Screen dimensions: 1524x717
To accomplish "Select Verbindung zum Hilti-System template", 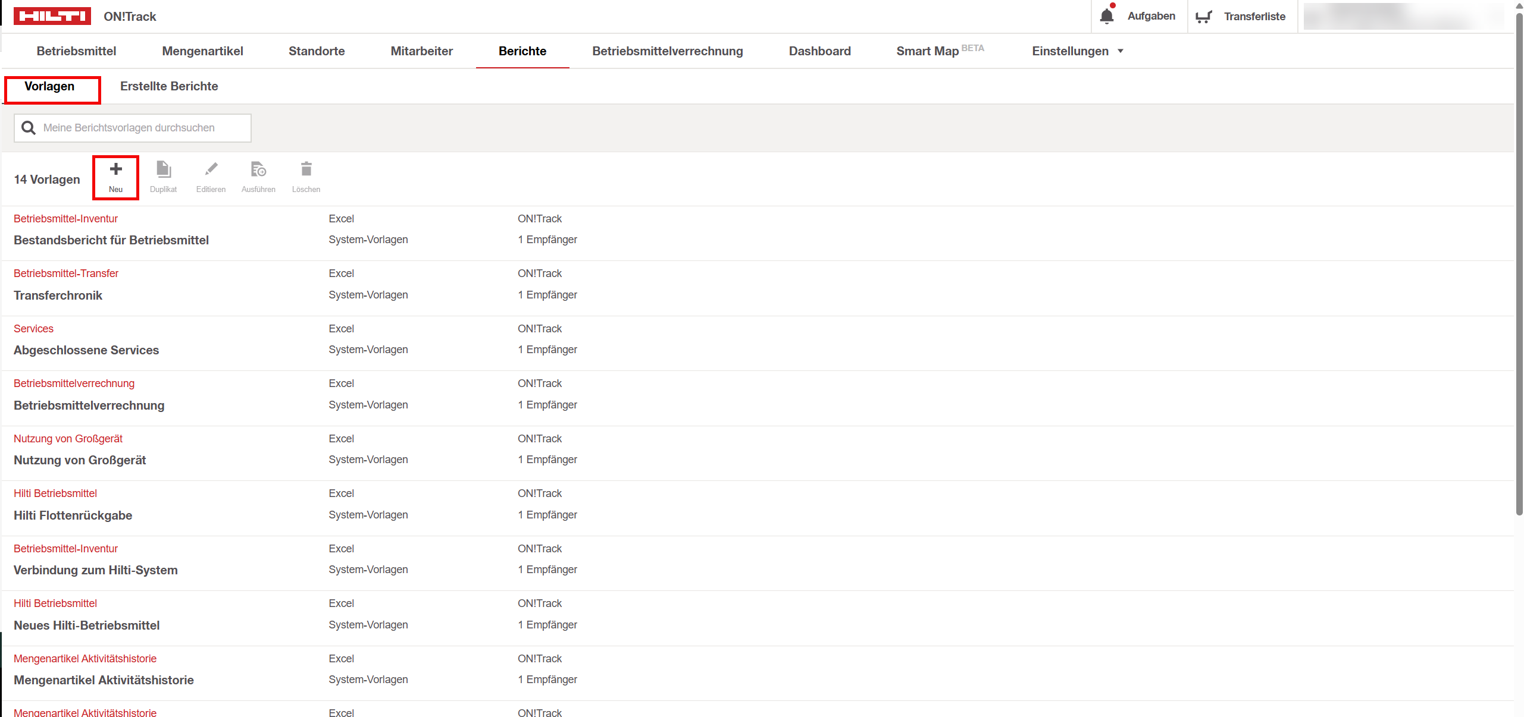I will coord(96,570).
